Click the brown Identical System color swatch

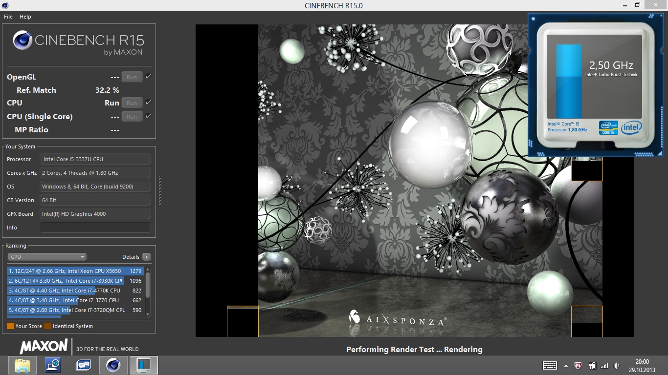point(47,326)
